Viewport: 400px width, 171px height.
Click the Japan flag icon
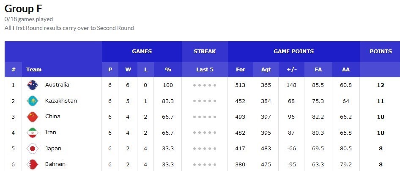(33, 149)
